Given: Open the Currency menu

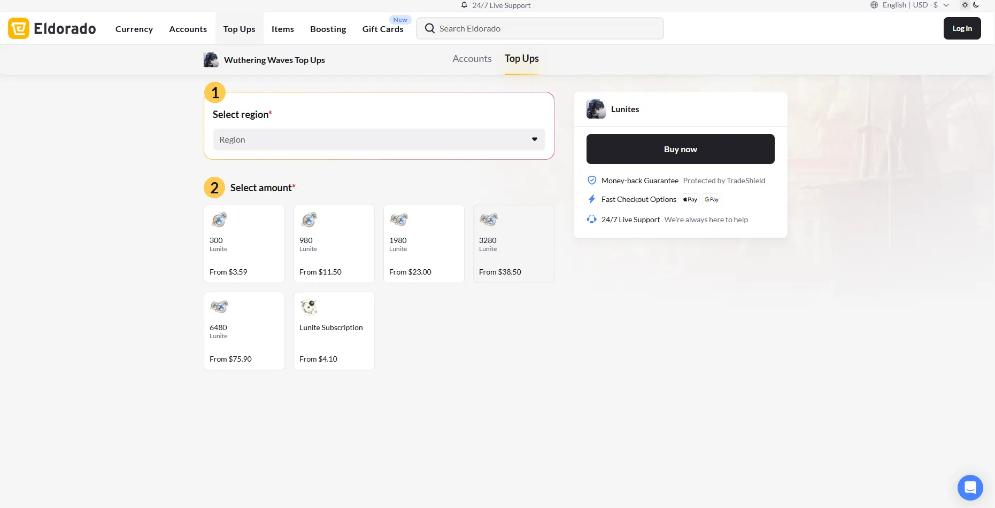Looking at the screenshot, I should [134, 29].
